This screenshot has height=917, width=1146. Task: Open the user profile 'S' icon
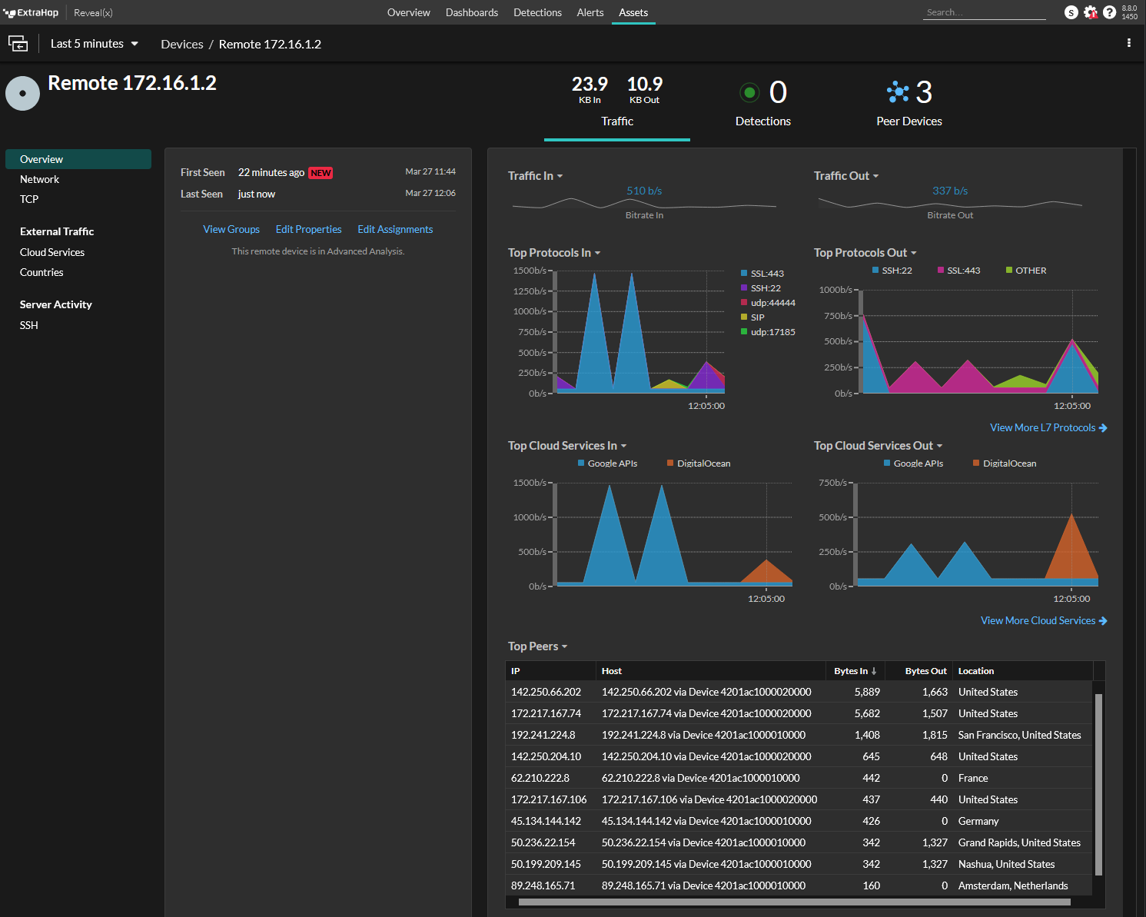(1071, 12)
